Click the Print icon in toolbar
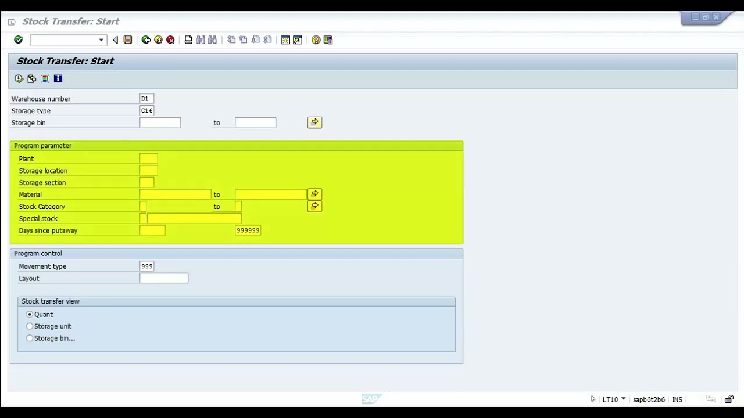The height and width of the screenshot is (418, 744). 188,39
